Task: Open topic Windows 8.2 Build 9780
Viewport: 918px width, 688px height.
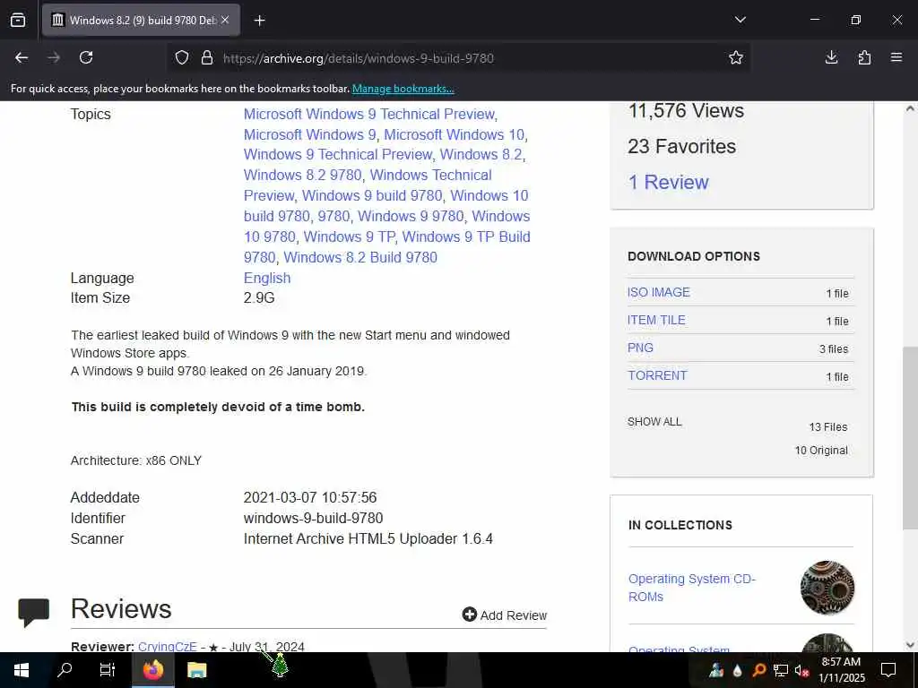Action: (x=360, y=257)
